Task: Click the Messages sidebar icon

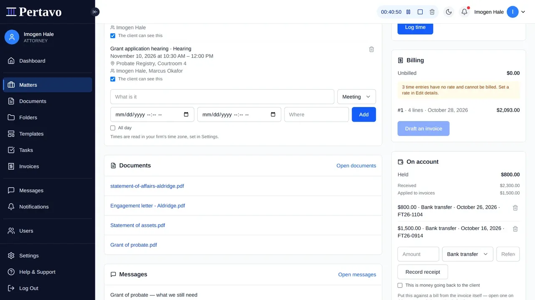Action: [11, 190]
